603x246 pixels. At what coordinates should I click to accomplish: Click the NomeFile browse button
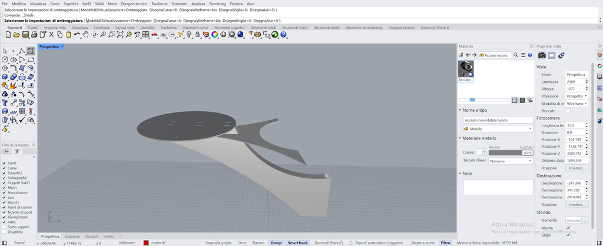click(x=585, y=220)
